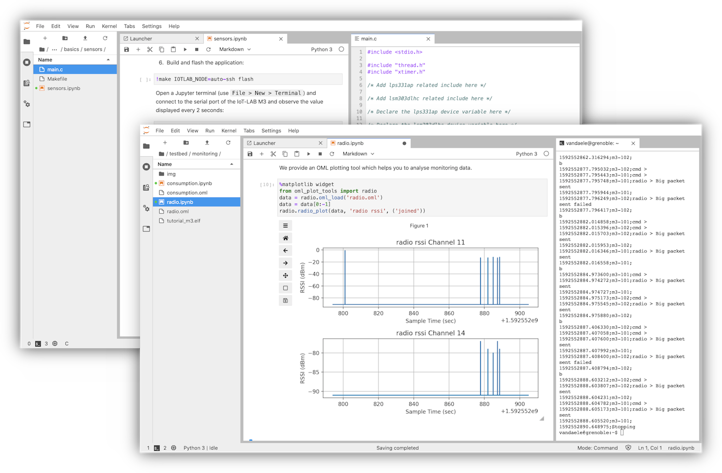Click the cut cell scissors in sensors.ipynb toolbar
Screen dimensions: 722x473
coord(150,49)
